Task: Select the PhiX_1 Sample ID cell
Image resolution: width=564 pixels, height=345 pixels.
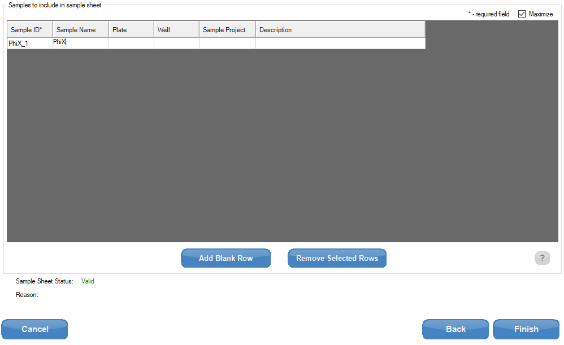Action: [30, 43]
